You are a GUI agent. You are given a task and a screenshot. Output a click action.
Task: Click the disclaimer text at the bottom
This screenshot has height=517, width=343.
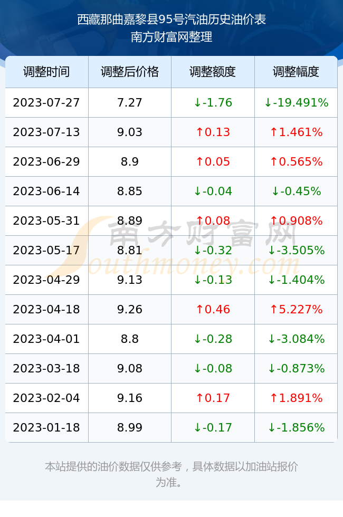click(171, 474)
